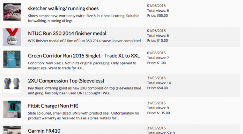The height and width of the screenshot is (134, 243).
Task: Click the Fitbit Slate coloured description text
Action: tap(83, 116)
